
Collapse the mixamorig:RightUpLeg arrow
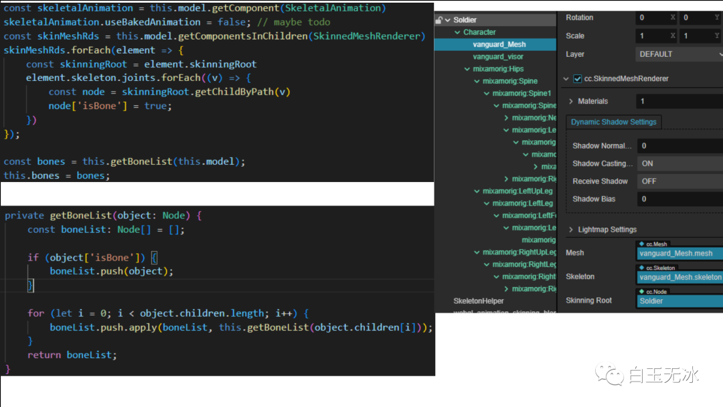477,252
